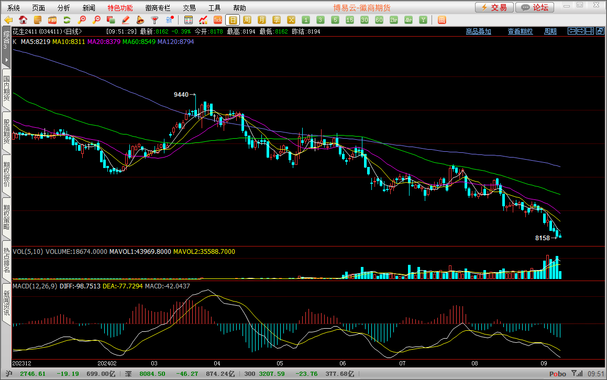Switch to the 期权报价 side tab
The width and height of the screenshot is (607, 380).
(6, 175)
